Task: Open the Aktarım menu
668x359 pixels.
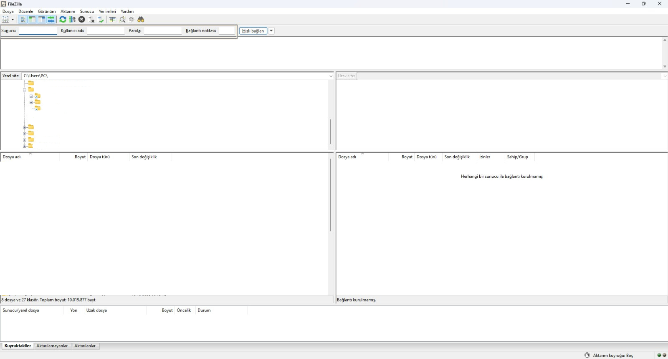Action: 68,12
